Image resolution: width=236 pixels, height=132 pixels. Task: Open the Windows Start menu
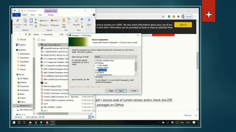(14, 122)
